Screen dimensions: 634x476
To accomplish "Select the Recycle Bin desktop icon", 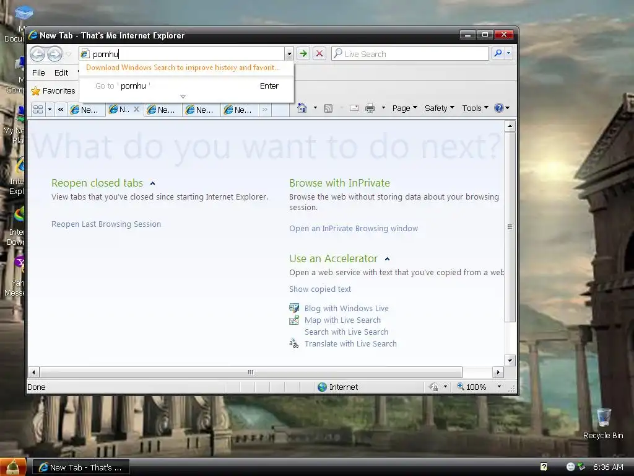I will point(603,423).
